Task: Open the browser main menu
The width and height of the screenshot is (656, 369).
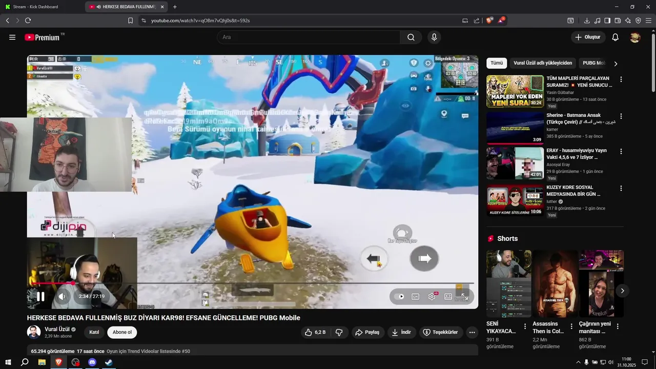Action: (x=648, y=20)
